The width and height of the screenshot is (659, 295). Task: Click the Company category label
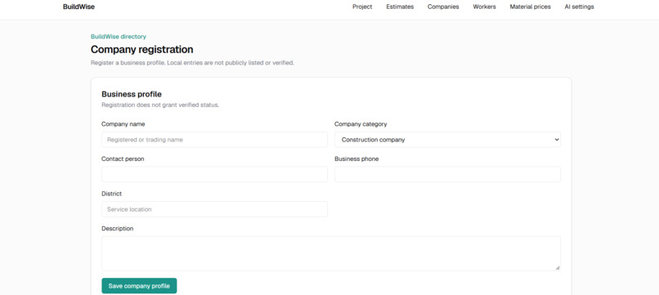(x=361, y=124)
